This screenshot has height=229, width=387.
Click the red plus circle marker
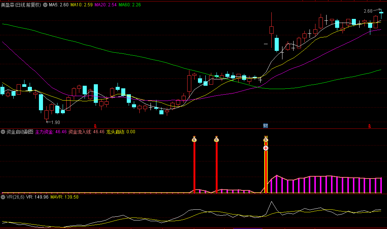coord(265,148)
